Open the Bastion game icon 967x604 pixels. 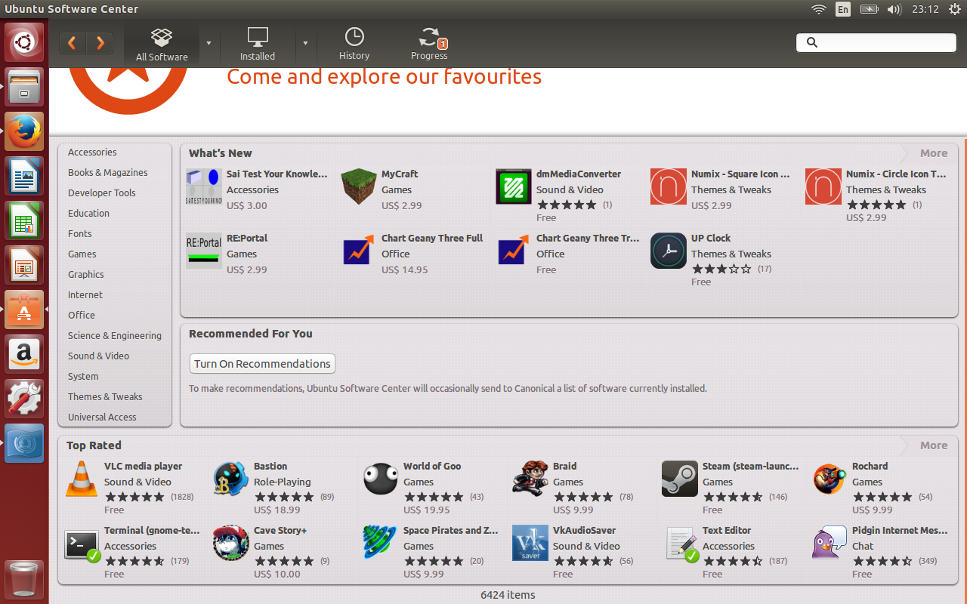231,479
